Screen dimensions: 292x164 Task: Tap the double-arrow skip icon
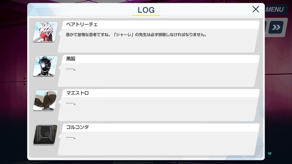(276, 27)
